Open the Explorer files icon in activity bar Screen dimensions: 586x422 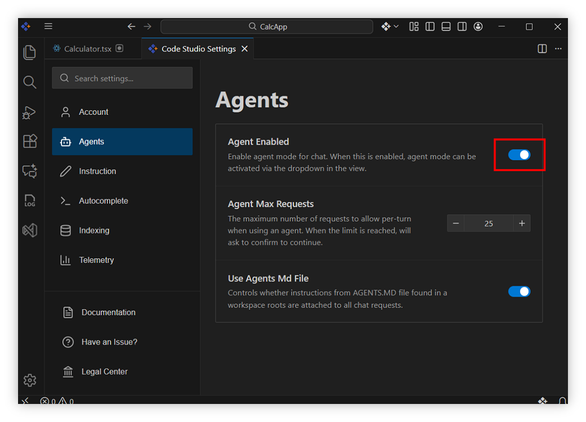tap(29, 52)
